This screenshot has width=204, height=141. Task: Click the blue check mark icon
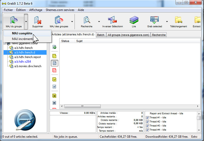(x=54, y=87)
